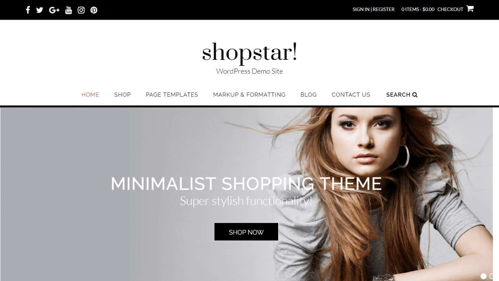
Task: Click the shopping cart icon
Action: 470,9
